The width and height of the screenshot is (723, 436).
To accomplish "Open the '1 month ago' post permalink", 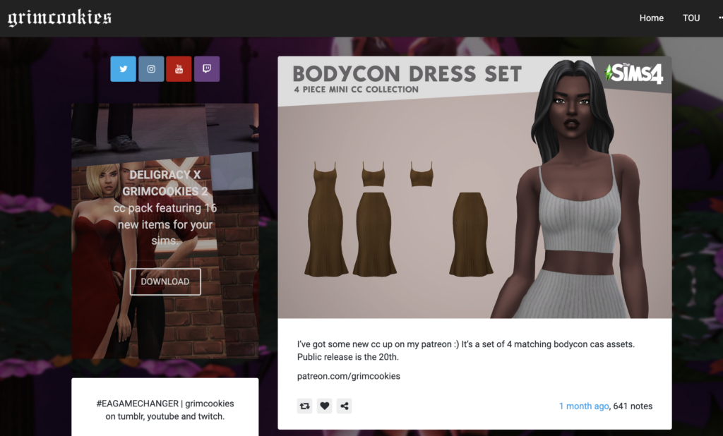I will 584,406.
